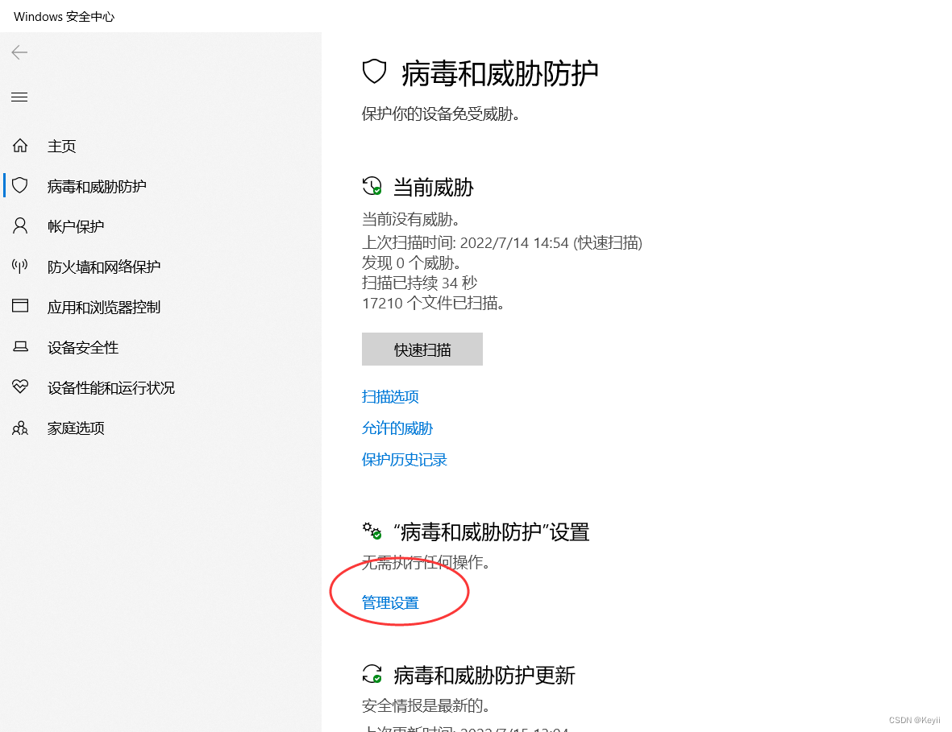The width and height of the screenshot is (952, 732).
Task: Click the gears icon beside "病毒和威胁防护"设置
Action: tap(372, 531)
